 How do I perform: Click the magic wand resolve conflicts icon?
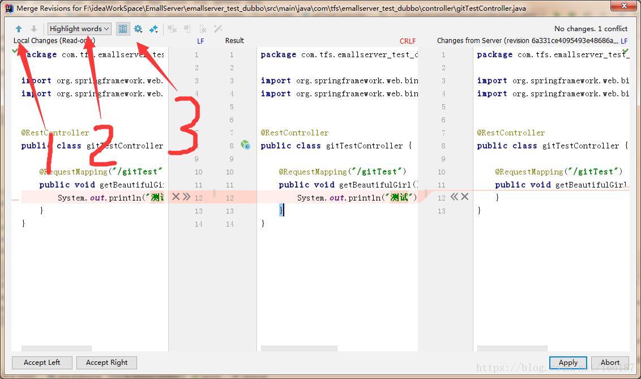(218, 29)
